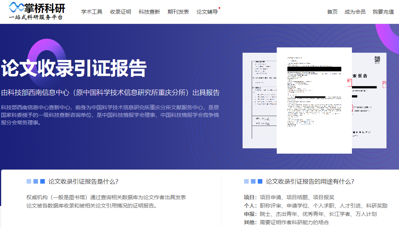Click the 掌桥科研 logo

pyautogui.click(x=37, y=11)
